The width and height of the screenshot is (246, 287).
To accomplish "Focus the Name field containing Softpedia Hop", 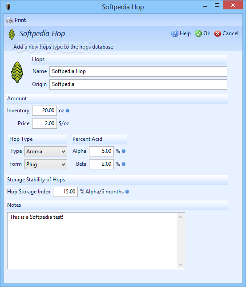I will point(138,72).
